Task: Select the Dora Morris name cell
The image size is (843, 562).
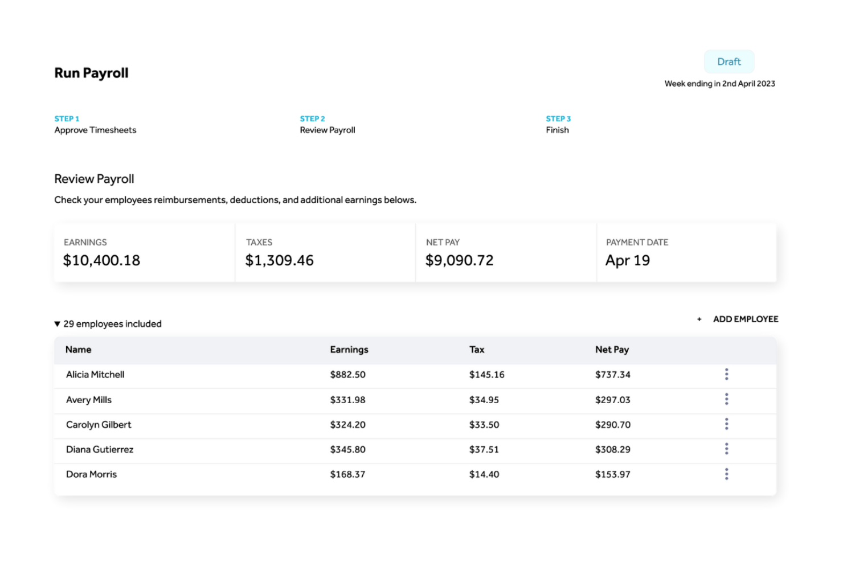Action: coord(91,474)
